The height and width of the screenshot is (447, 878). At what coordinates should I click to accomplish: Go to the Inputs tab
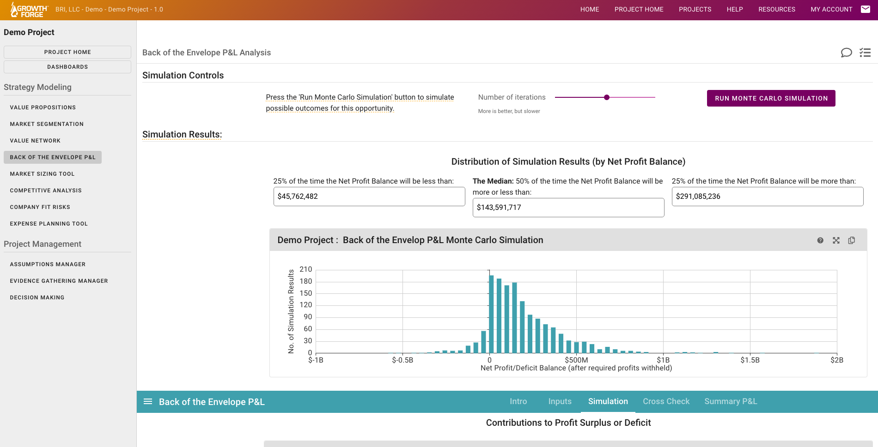[560, 401]
